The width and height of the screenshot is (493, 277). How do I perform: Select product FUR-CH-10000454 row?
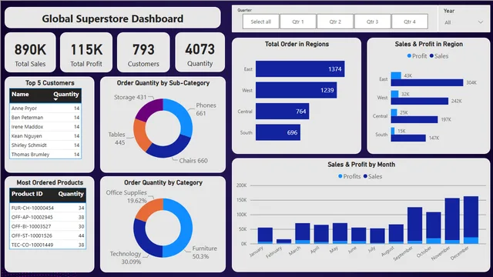click(48, 208)
